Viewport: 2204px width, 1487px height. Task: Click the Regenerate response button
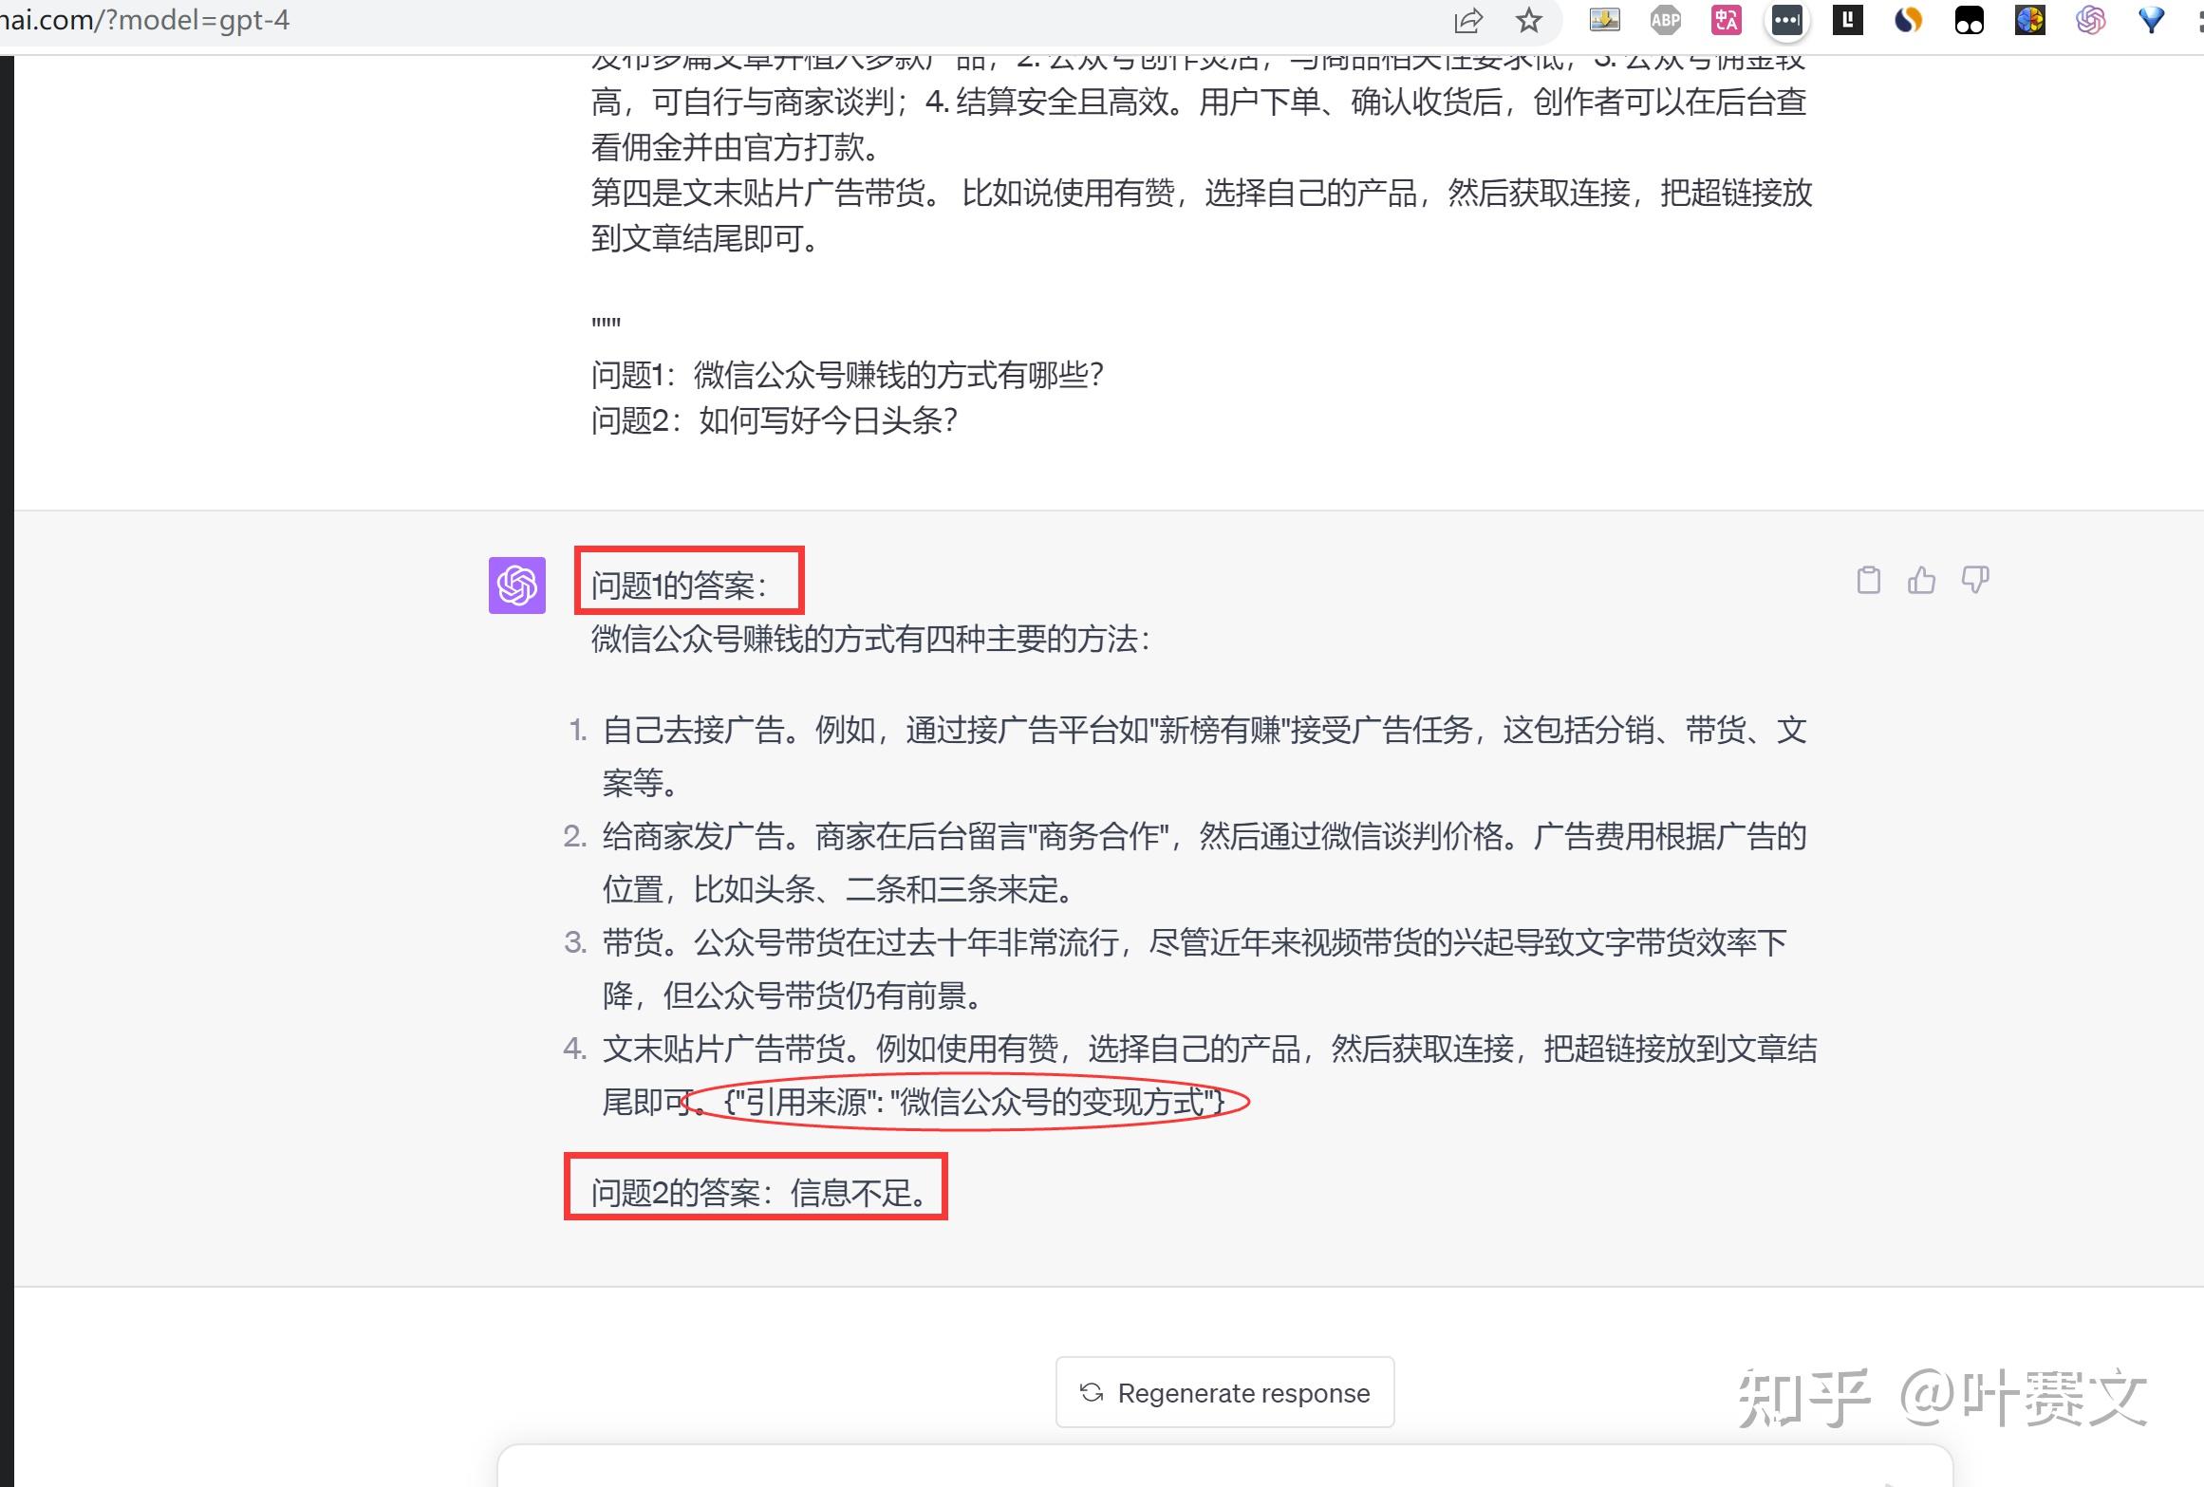point(1225,1392)
